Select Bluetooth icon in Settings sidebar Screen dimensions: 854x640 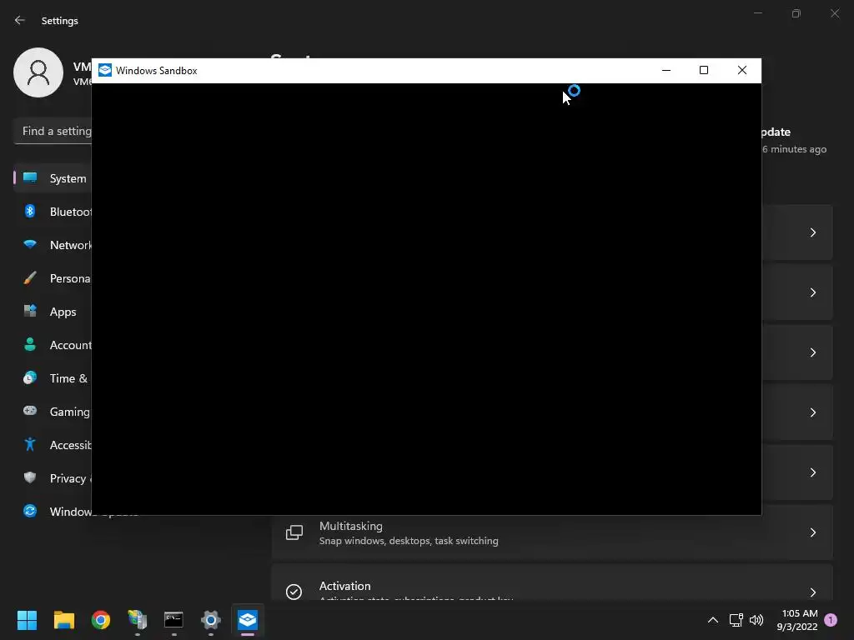coord(30,211)
